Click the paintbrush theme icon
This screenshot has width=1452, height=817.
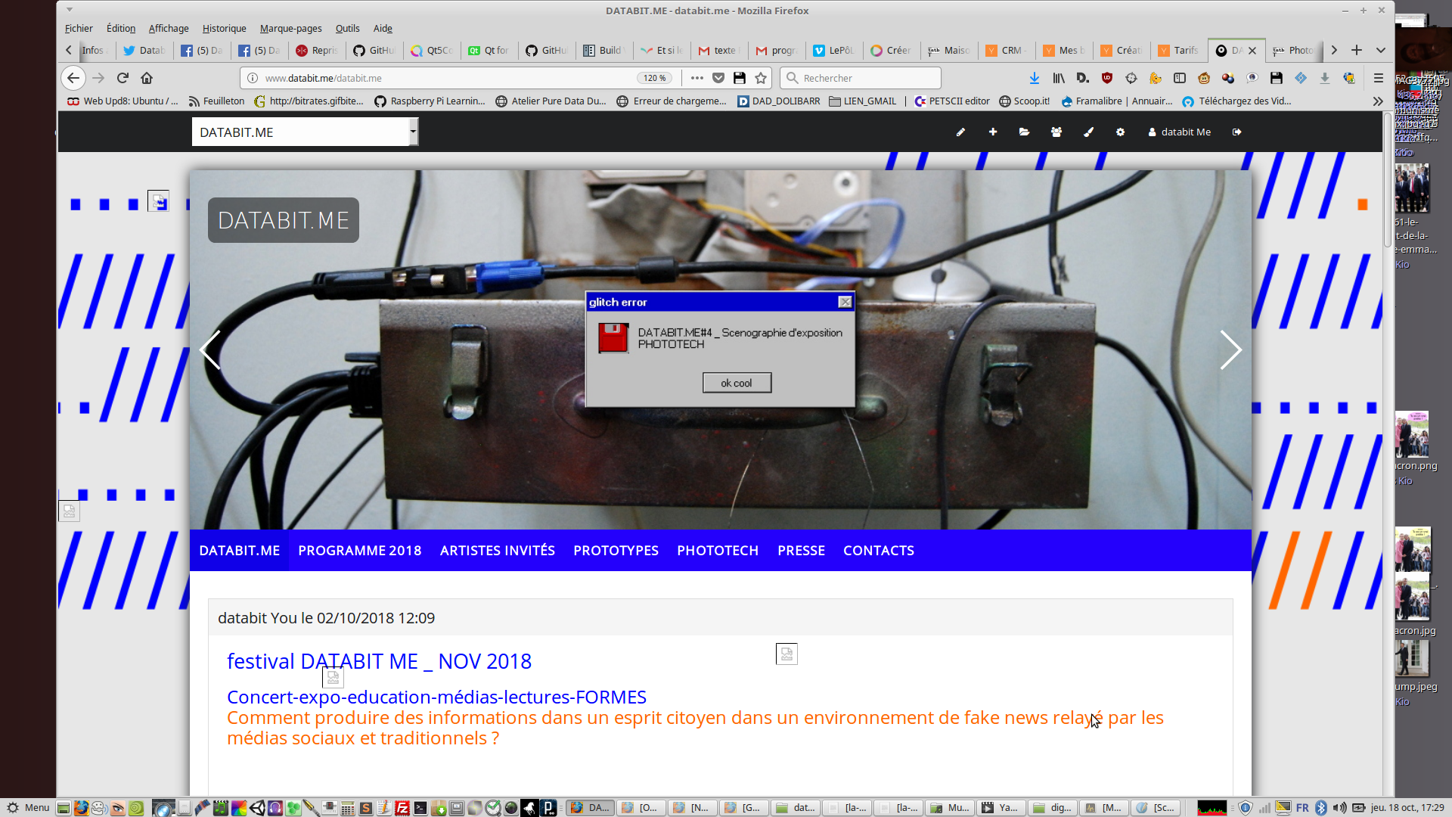click(x=1088, y=132)
